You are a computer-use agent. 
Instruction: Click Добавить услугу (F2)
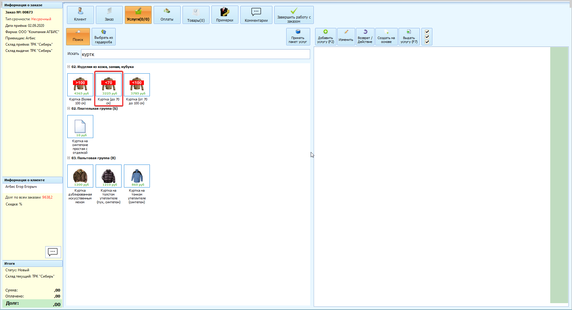pos(326,37)
